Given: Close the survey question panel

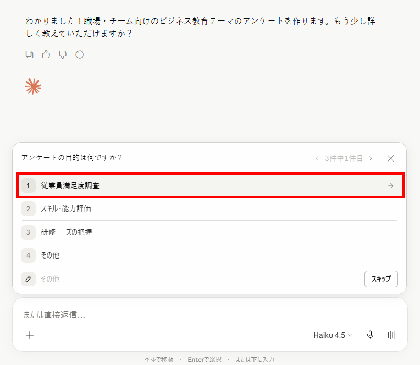Looking at the screenshot, I should (391, 158).
